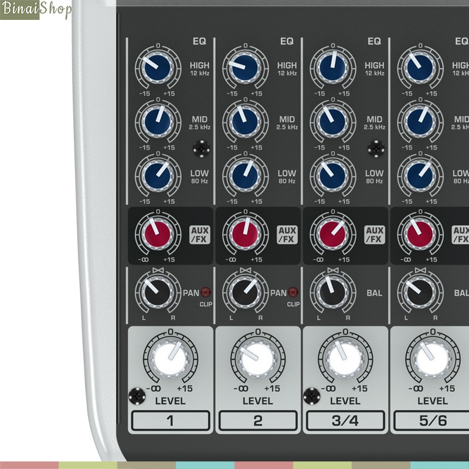This screenshot has width=469, height=469.
Task: Click channel 2 CLIP indicator LED
Action: (x=293, y=293)
